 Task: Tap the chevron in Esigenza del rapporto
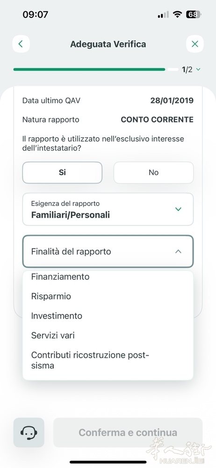178,209
